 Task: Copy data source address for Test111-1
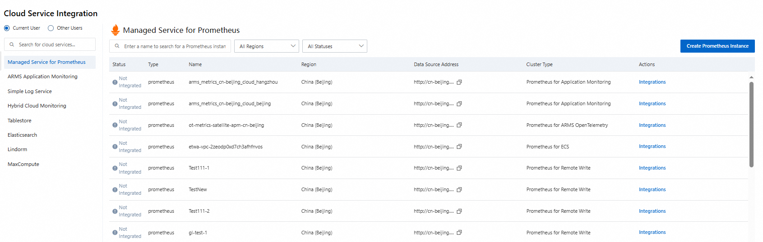point(459,168)
